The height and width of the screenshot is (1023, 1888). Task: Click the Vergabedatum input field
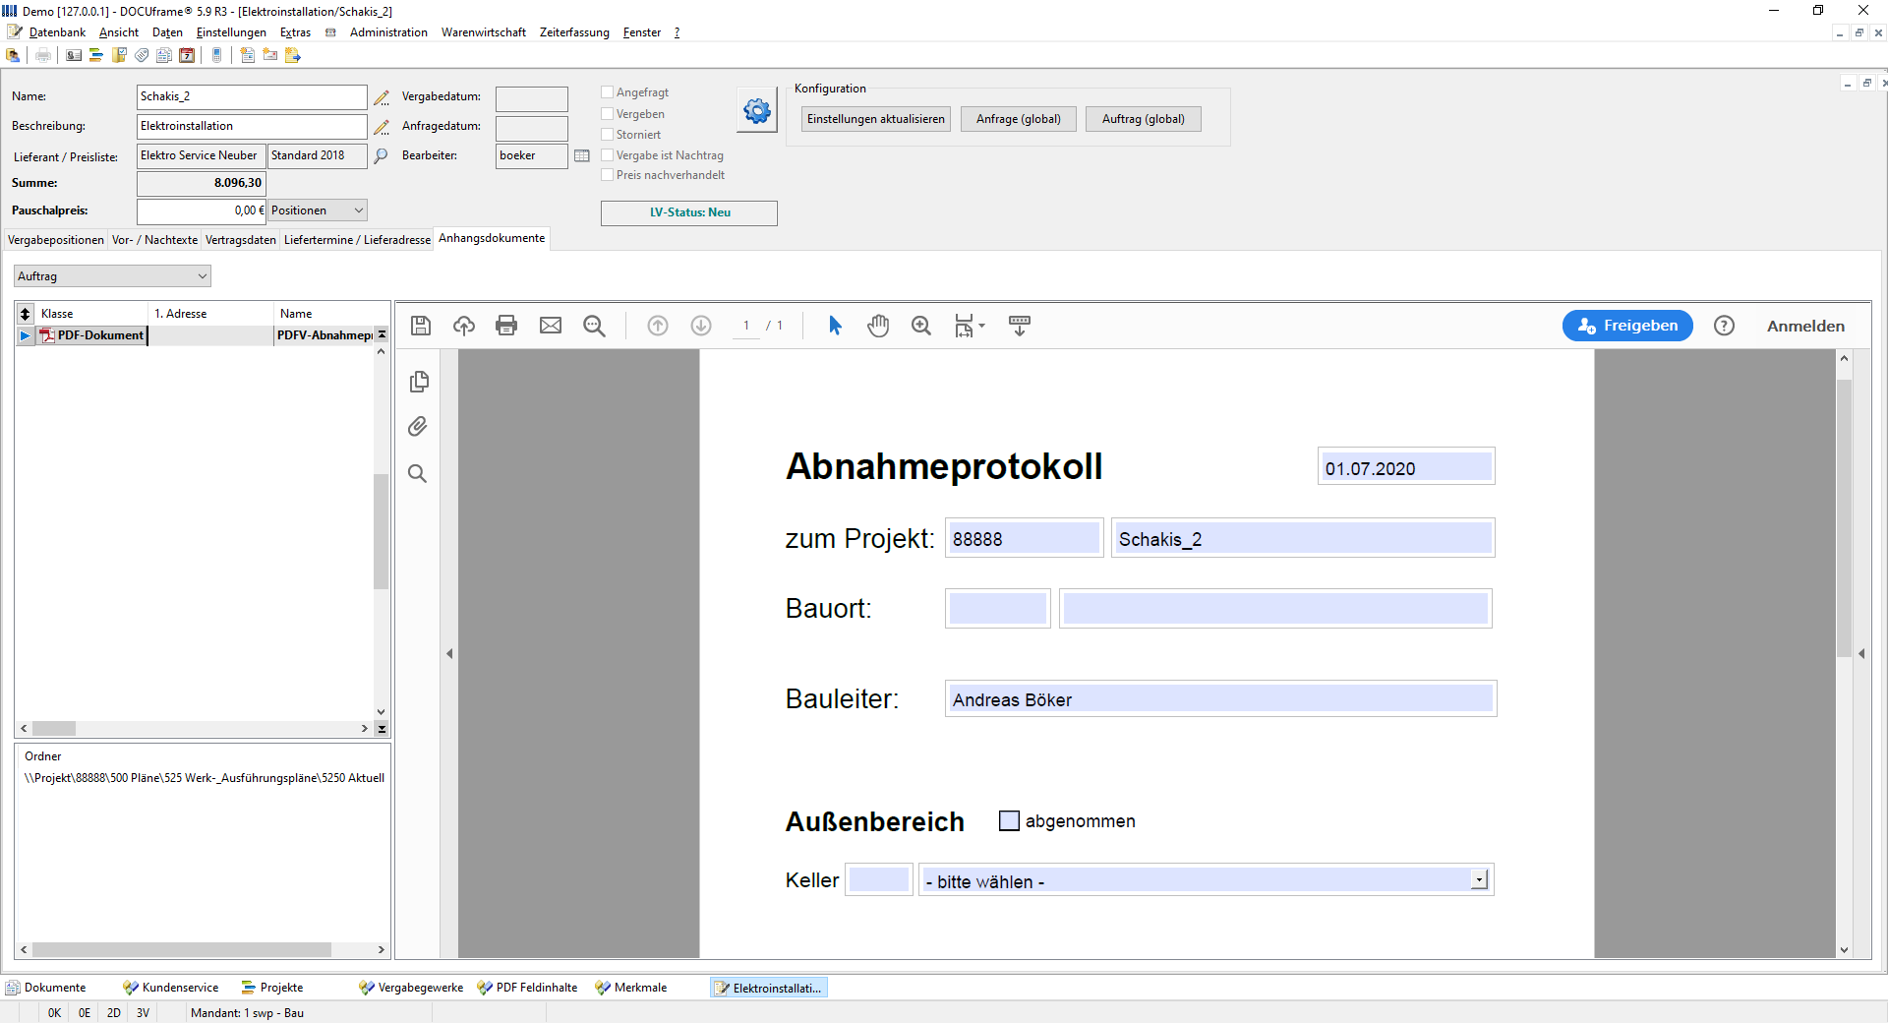click(x=532, y=99)
